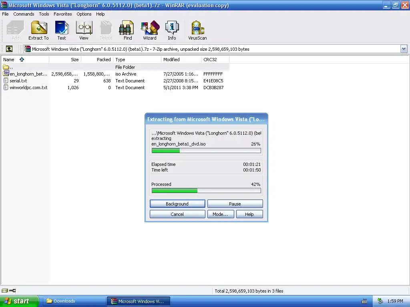Click the Elapsed time 00:01:21 value
The image size is (410, 307).
coord(252,164)
